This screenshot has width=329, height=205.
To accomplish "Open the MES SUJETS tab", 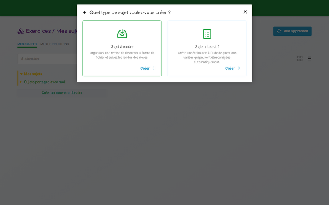I will [x=27, y=44].
